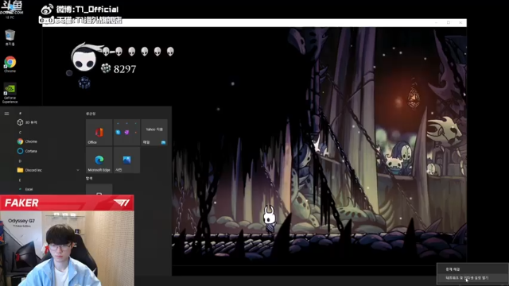Screen dimensions: 509x286
Task: Open the Photos tile with mountain icon
Action: (126, 160)
